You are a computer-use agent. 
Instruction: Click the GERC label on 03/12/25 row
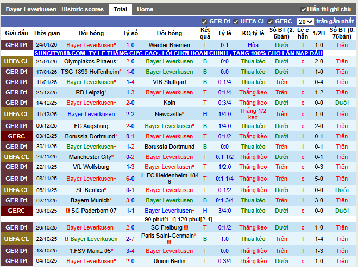pyautogui.click(x=16, y=136)
